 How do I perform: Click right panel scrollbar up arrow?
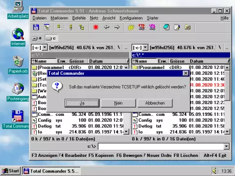(x=227, y=67)
